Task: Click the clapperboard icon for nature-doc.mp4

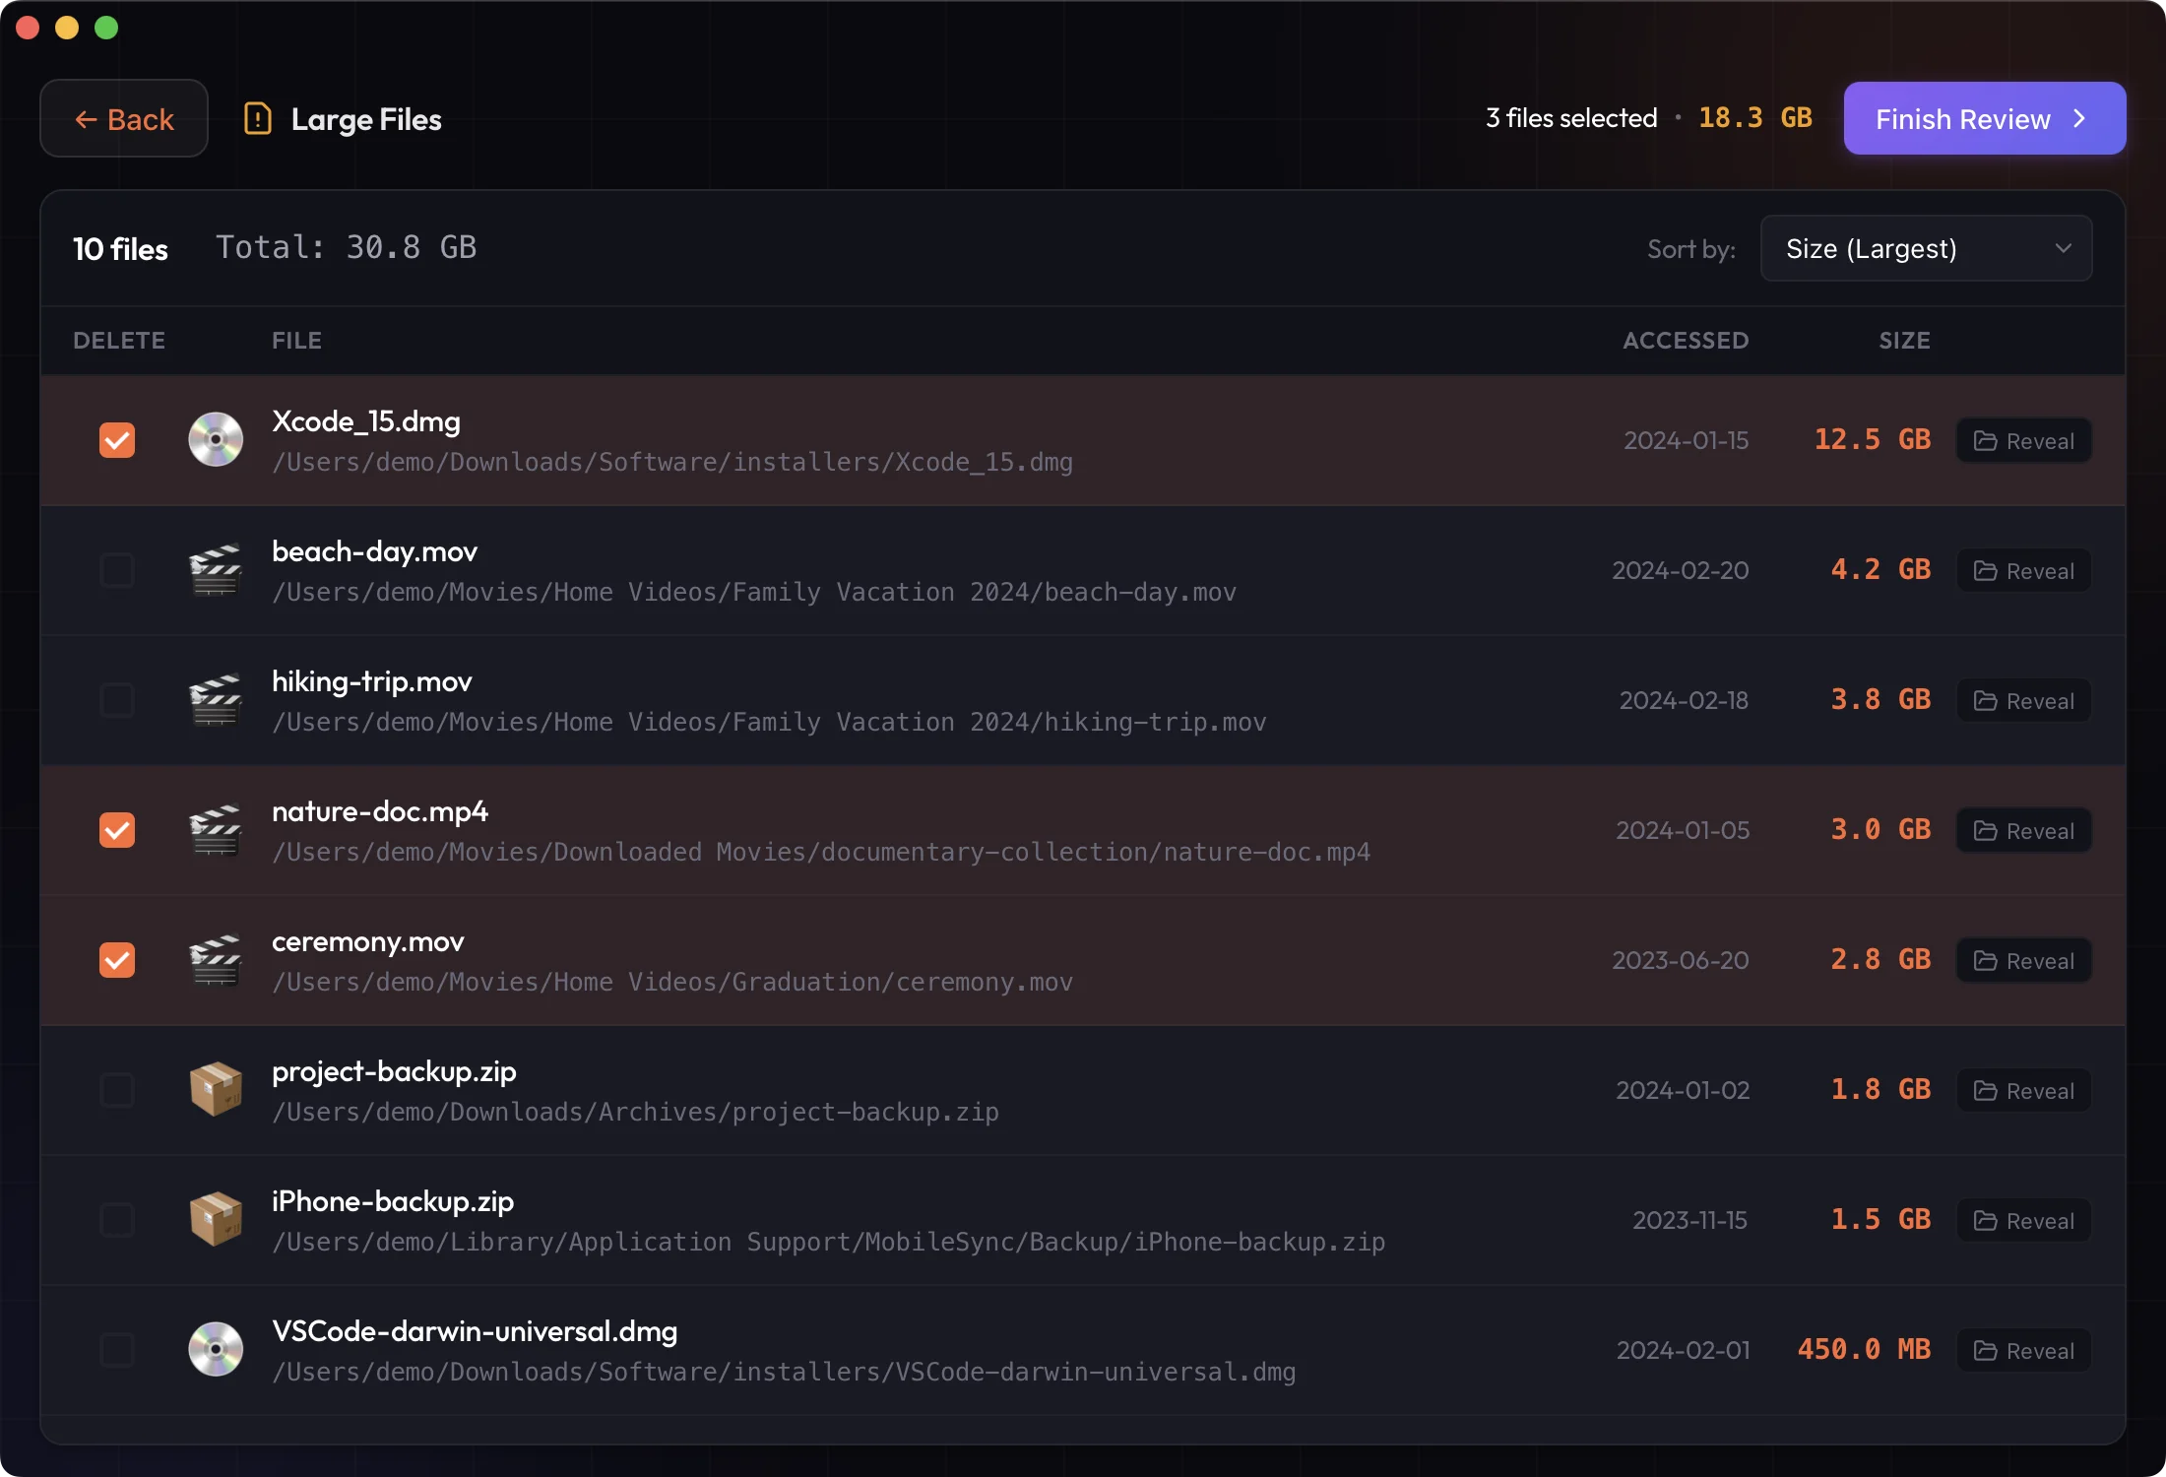Action: [x=215, y=830]
